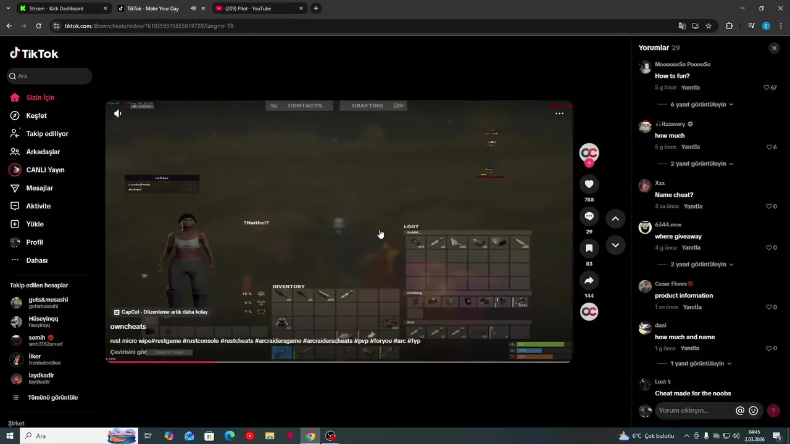The width and height of the screenshot is (790, 444).
Task: Open Profil page
Action: (35, 242)
